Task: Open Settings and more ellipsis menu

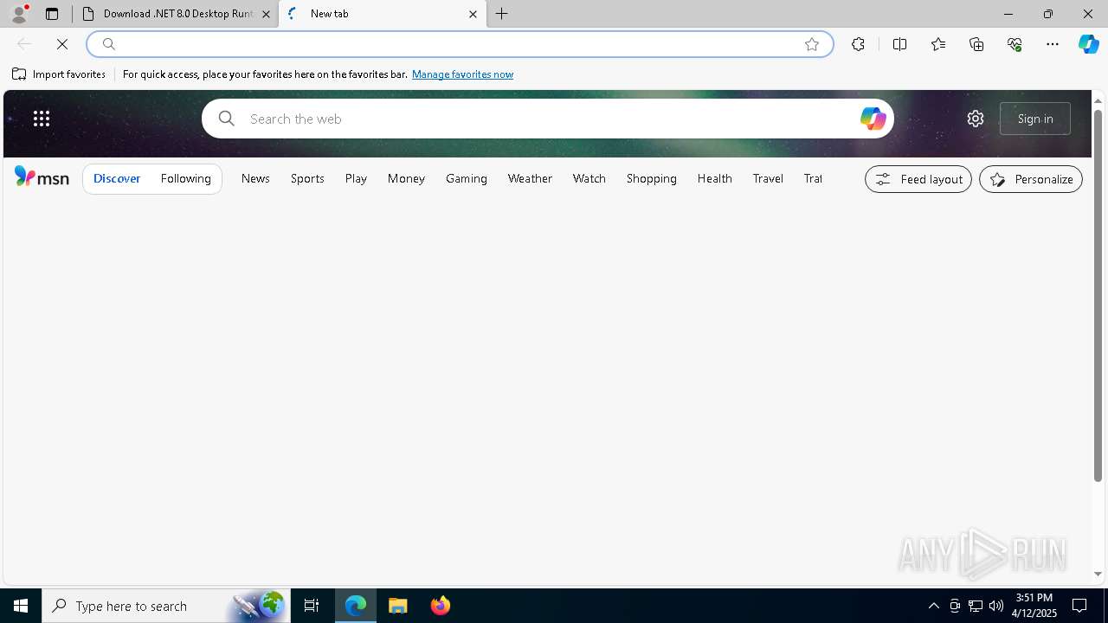Action: (1053, 44)
